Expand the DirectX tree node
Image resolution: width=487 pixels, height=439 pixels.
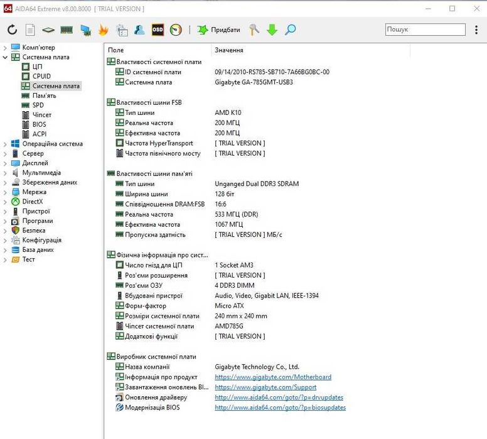[5, 202]
